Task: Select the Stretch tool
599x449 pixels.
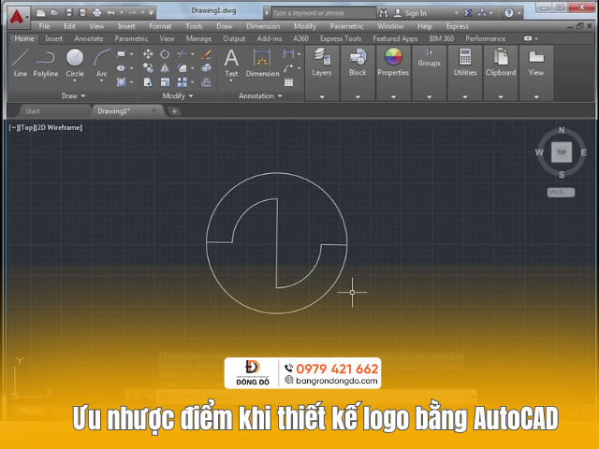Action: point(148,81)
